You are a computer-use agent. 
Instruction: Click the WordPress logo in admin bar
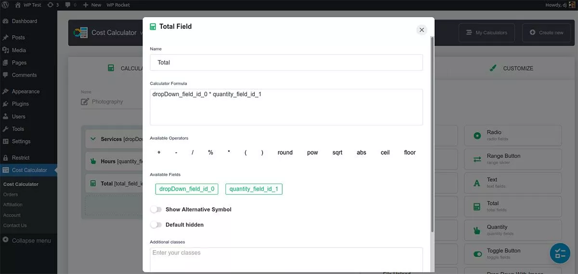(6, 5)
